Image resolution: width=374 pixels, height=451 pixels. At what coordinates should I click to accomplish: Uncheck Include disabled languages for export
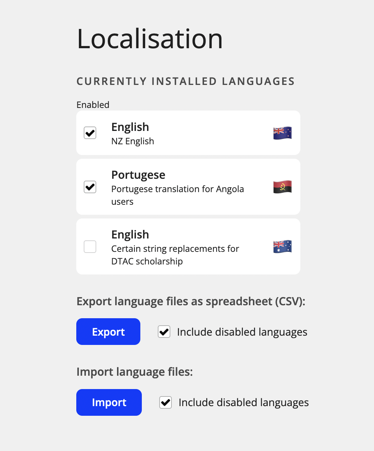[x=164, y=332]
